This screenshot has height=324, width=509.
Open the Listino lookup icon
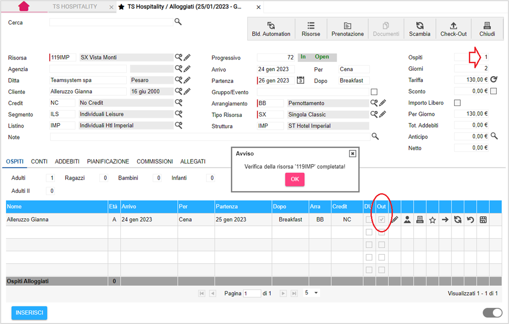179,125
